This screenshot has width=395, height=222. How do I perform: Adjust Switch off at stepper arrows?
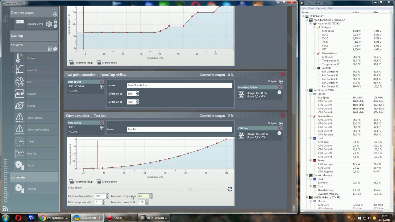pyautogui.click(x=138, y=102)
